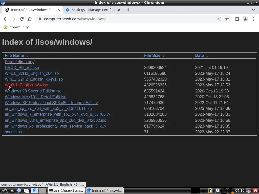Reload the current page

point(22,19)
